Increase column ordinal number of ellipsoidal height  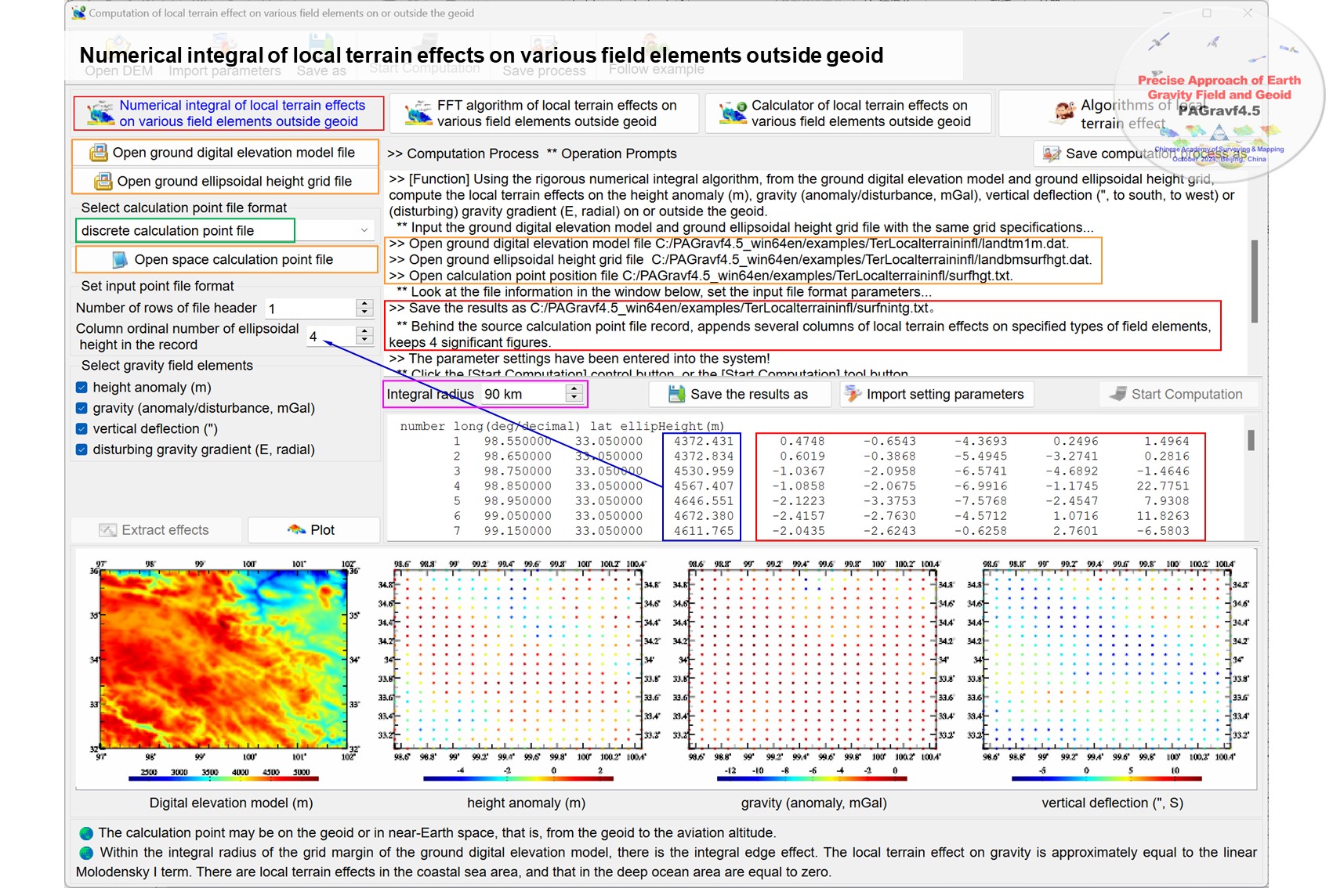364,331
